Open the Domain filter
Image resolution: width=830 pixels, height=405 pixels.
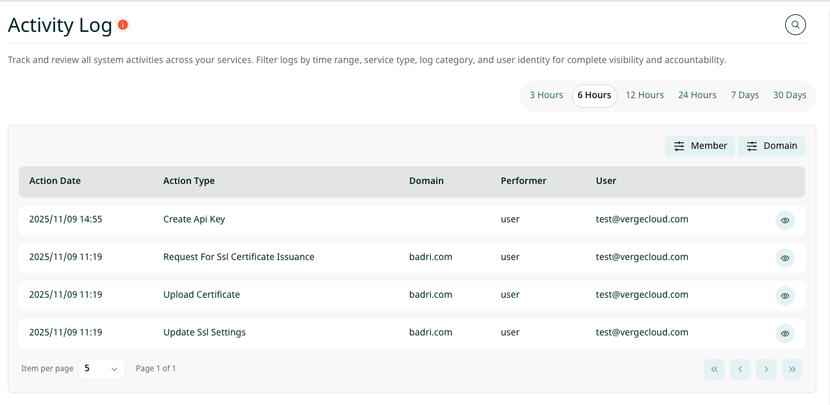771,146
